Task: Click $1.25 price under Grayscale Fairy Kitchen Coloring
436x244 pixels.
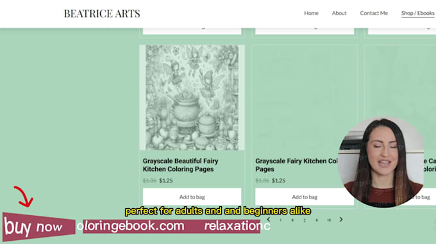Action: pos(279,181)
